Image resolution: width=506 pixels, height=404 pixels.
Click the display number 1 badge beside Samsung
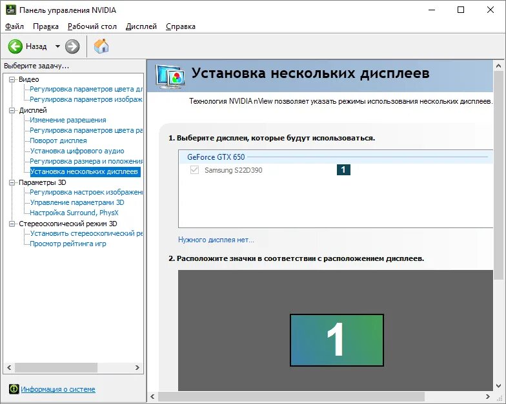(x=343, y=170)
